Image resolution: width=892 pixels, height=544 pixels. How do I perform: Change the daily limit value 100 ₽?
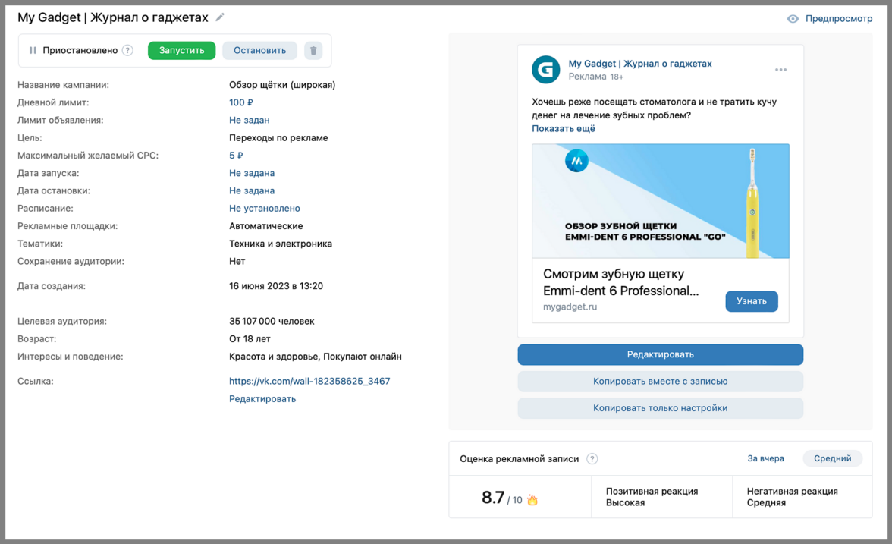241,102
